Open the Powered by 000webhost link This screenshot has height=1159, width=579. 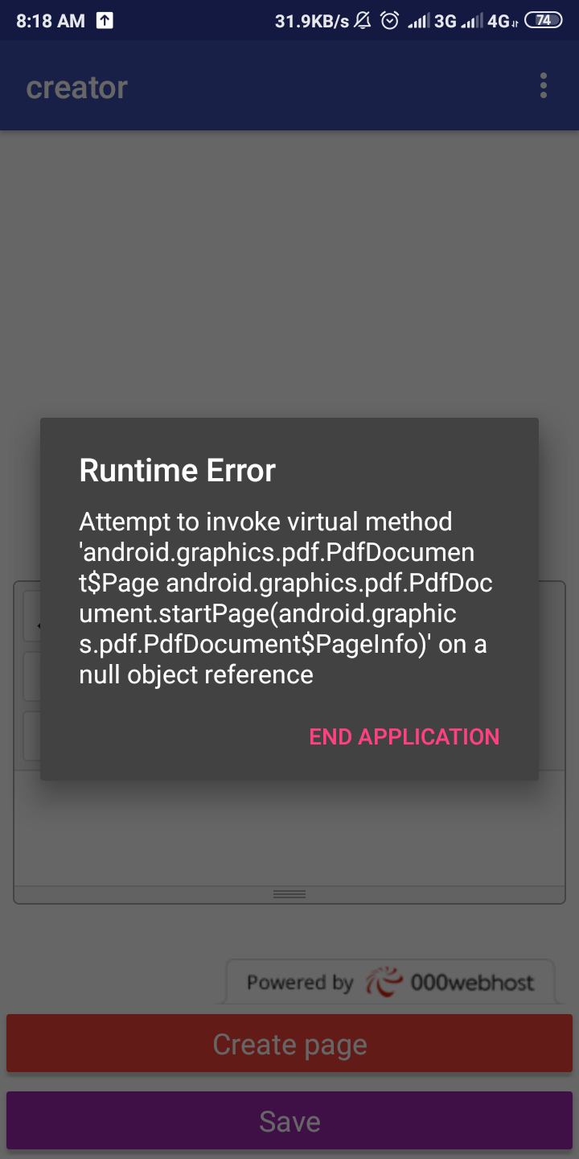[390, 983]
